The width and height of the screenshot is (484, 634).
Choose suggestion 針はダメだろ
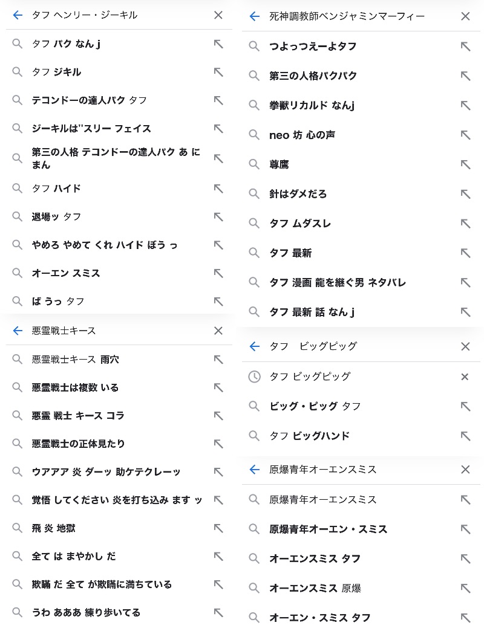[x=298, y=194]
